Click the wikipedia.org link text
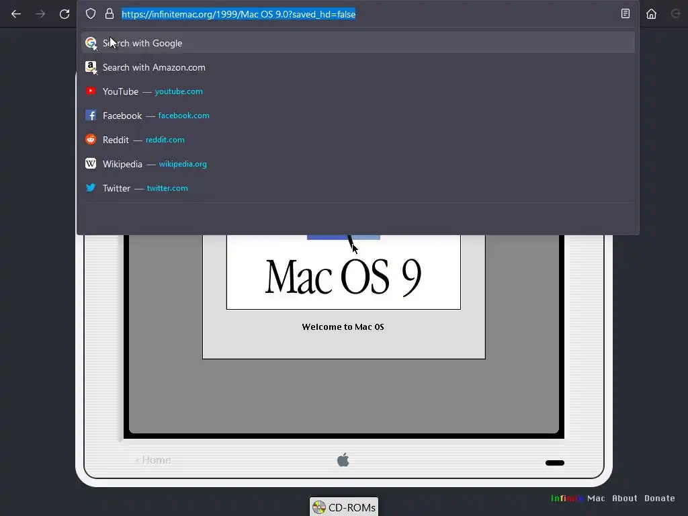Image resolution: width=688 pixels, height=516 pixels. coord(183,164)
